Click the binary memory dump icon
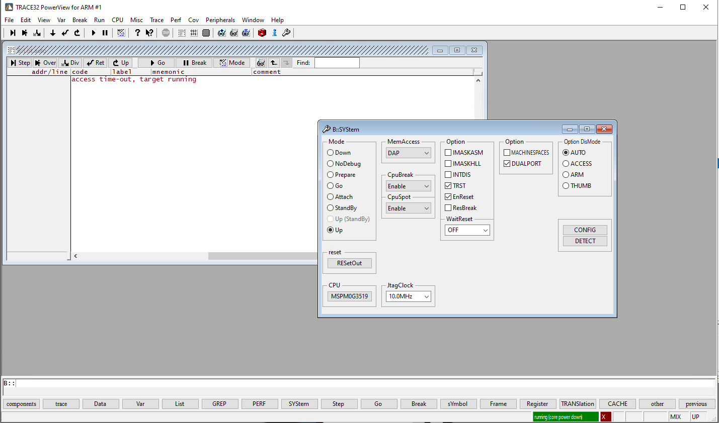719x423 pixels. [194, 33]
